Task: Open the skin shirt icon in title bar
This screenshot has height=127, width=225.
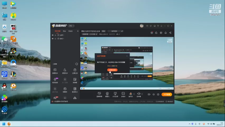Action: (158, 26)
